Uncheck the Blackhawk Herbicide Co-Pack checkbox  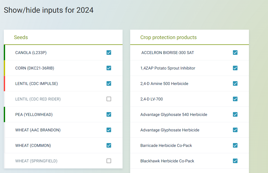click(x=235, y=161)
